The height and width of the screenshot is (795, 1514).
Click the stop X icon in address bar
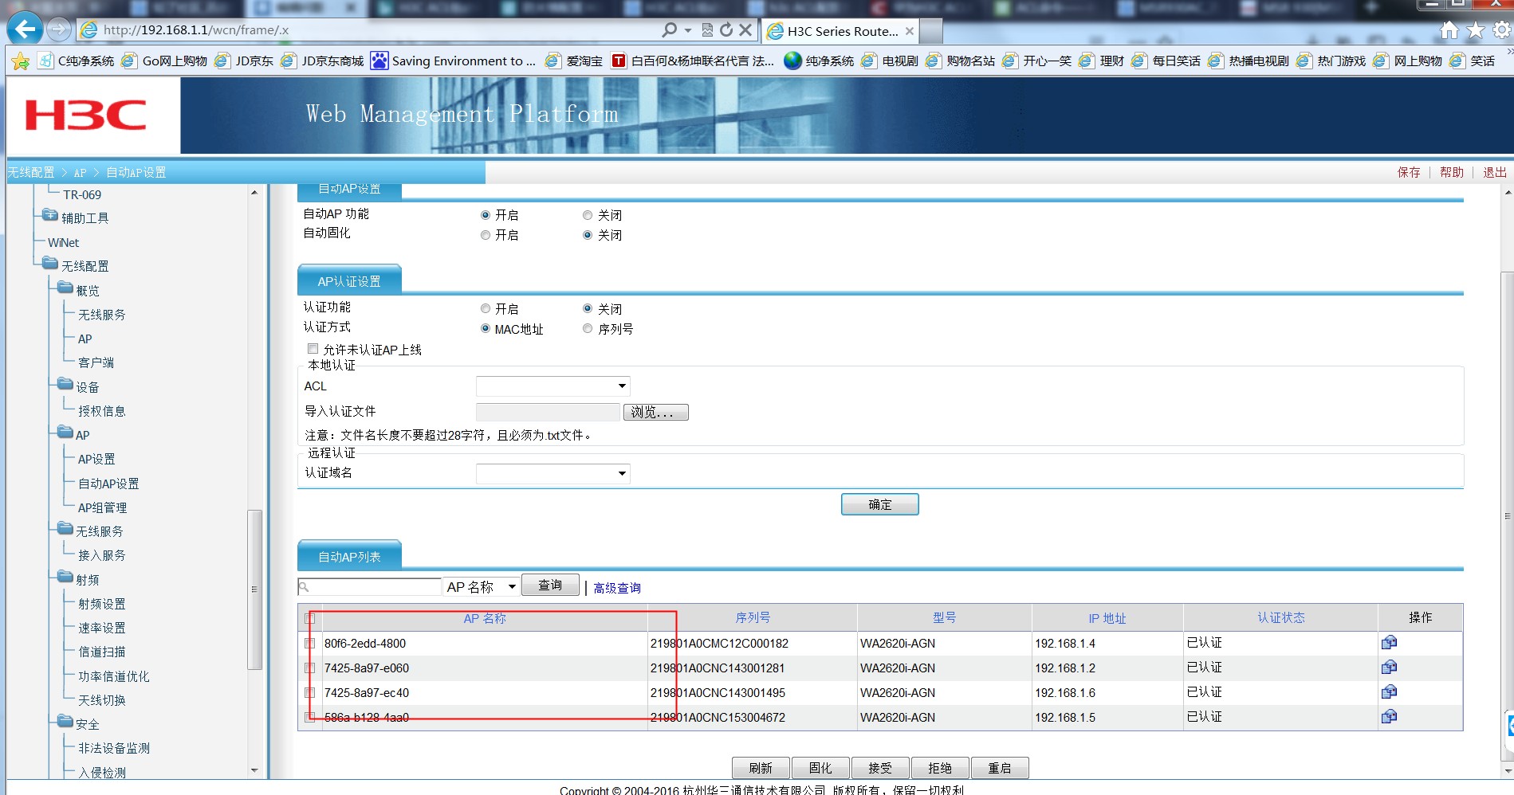(x=745, y=29)
